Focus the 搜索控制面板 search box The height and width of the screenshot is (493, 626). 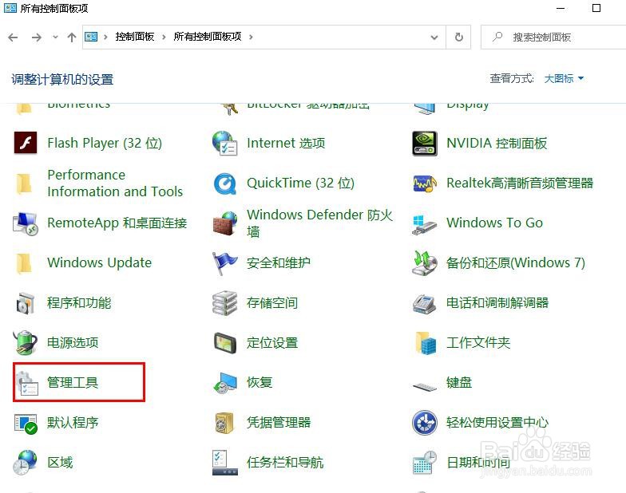(553, 37)
